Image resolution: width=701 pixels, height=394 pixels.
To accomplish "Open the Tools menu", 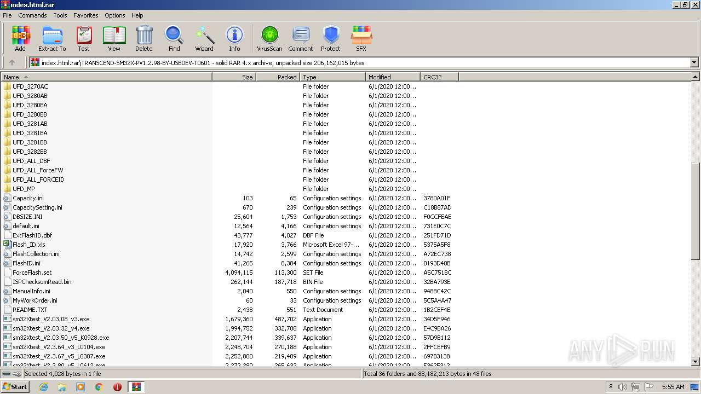I will [x=60, y=15].
